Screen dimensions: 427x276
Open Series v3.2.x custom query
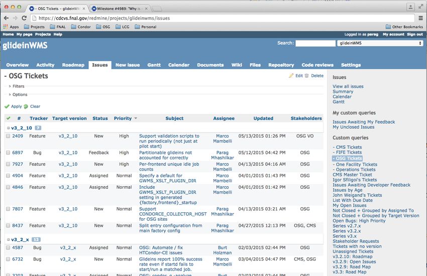pos(347,231)
